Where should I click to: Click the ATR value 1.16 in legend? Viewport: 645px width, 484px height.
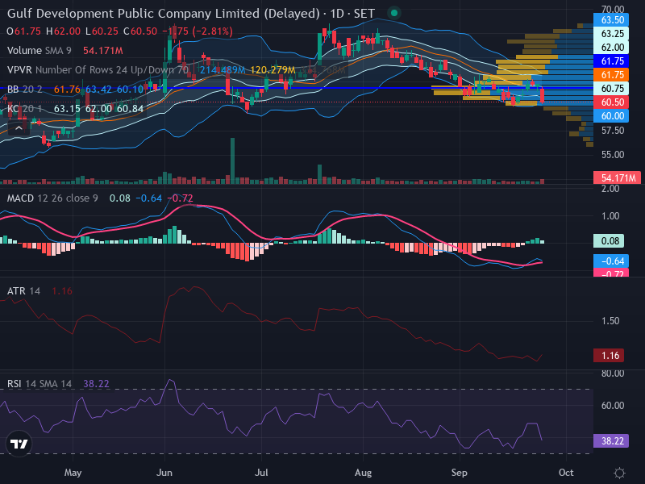[x=62, y=291]
